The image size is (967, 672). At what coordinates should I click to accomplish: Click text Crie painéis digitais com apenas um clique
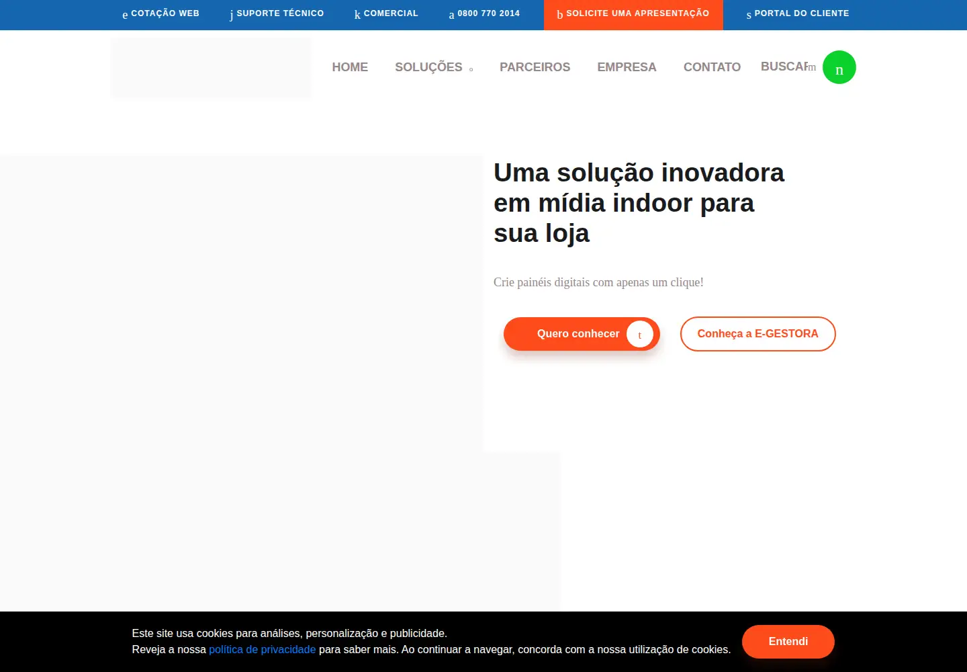click(598, 282)
